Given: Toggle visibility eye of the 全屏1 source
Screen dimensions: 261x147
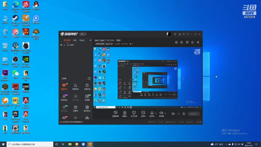Looking at the screenshot, I should click(61, 45).
